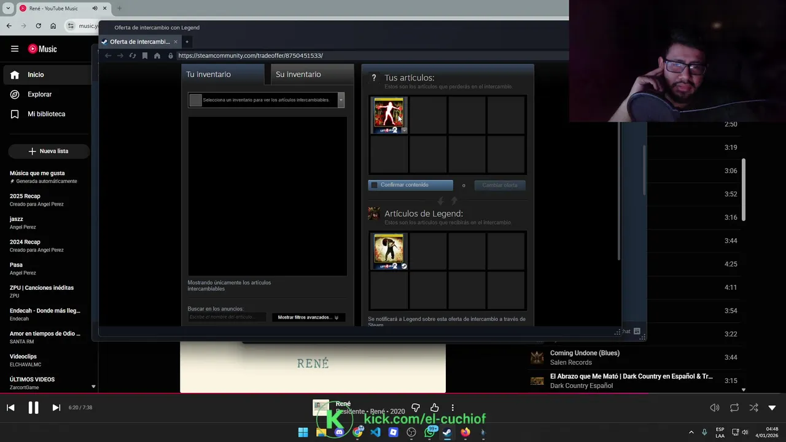This screenshot has height=442, width=786.
Task: Click the lock icon beside Steam URL
Action: (x=171, y=56)
